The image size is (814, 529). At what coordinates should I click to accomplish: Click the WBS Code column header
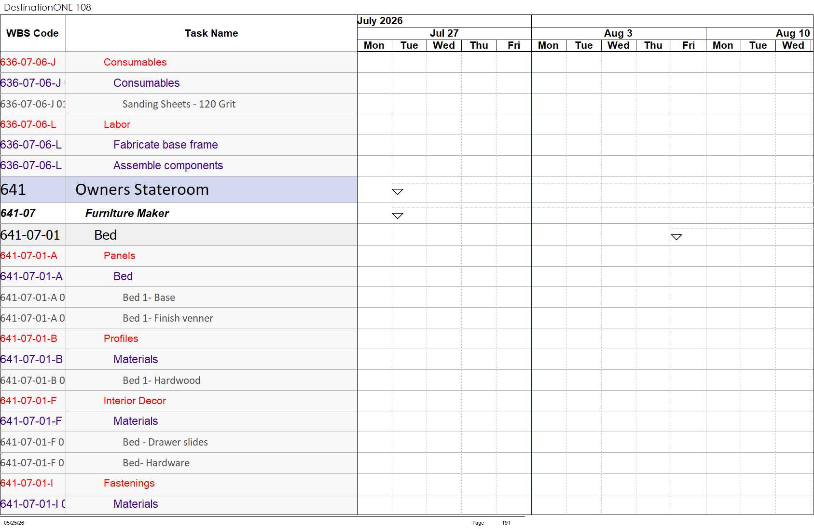point(33,33)
